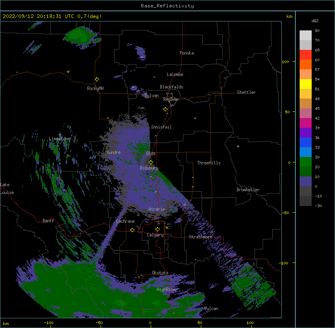Click the yellow diamond marker below Cochrane
The width and height of the screenshot is (335, 328).
click(132, 230)
